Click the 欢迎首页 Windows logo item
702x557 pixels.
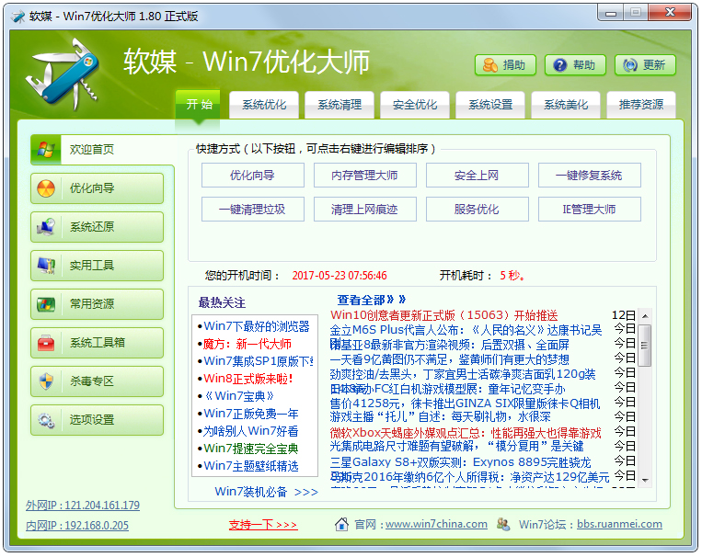44,149
